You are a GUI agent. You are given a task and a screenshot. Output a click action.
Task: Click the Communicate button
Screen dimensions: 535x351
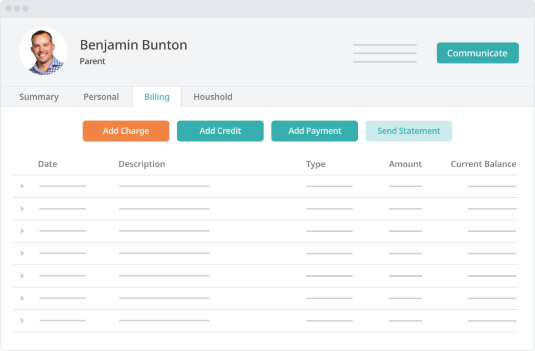[x=478, y=53]
